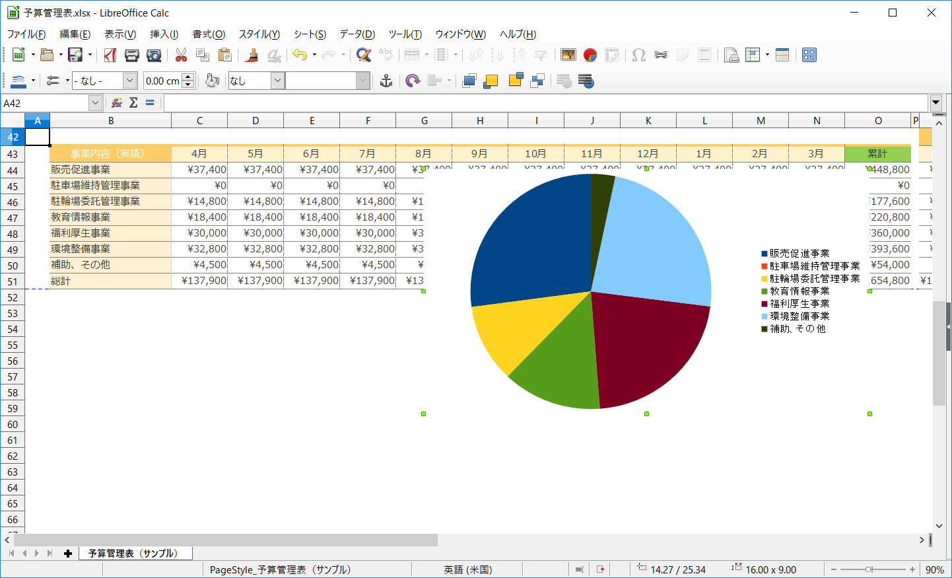Toggle the selection mode status bar indicator
Screen dimensions: 952x578
pos(579,569)
